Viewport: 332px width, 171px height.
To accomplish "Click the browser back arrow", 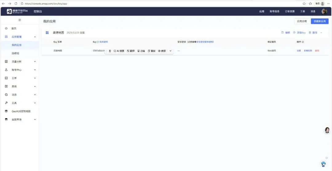I will [x=3, y=4].
